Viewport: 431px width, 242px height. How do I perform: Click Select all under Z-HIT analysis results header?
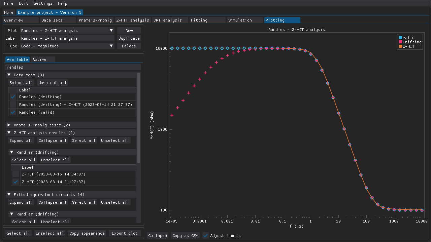(84, 140)
